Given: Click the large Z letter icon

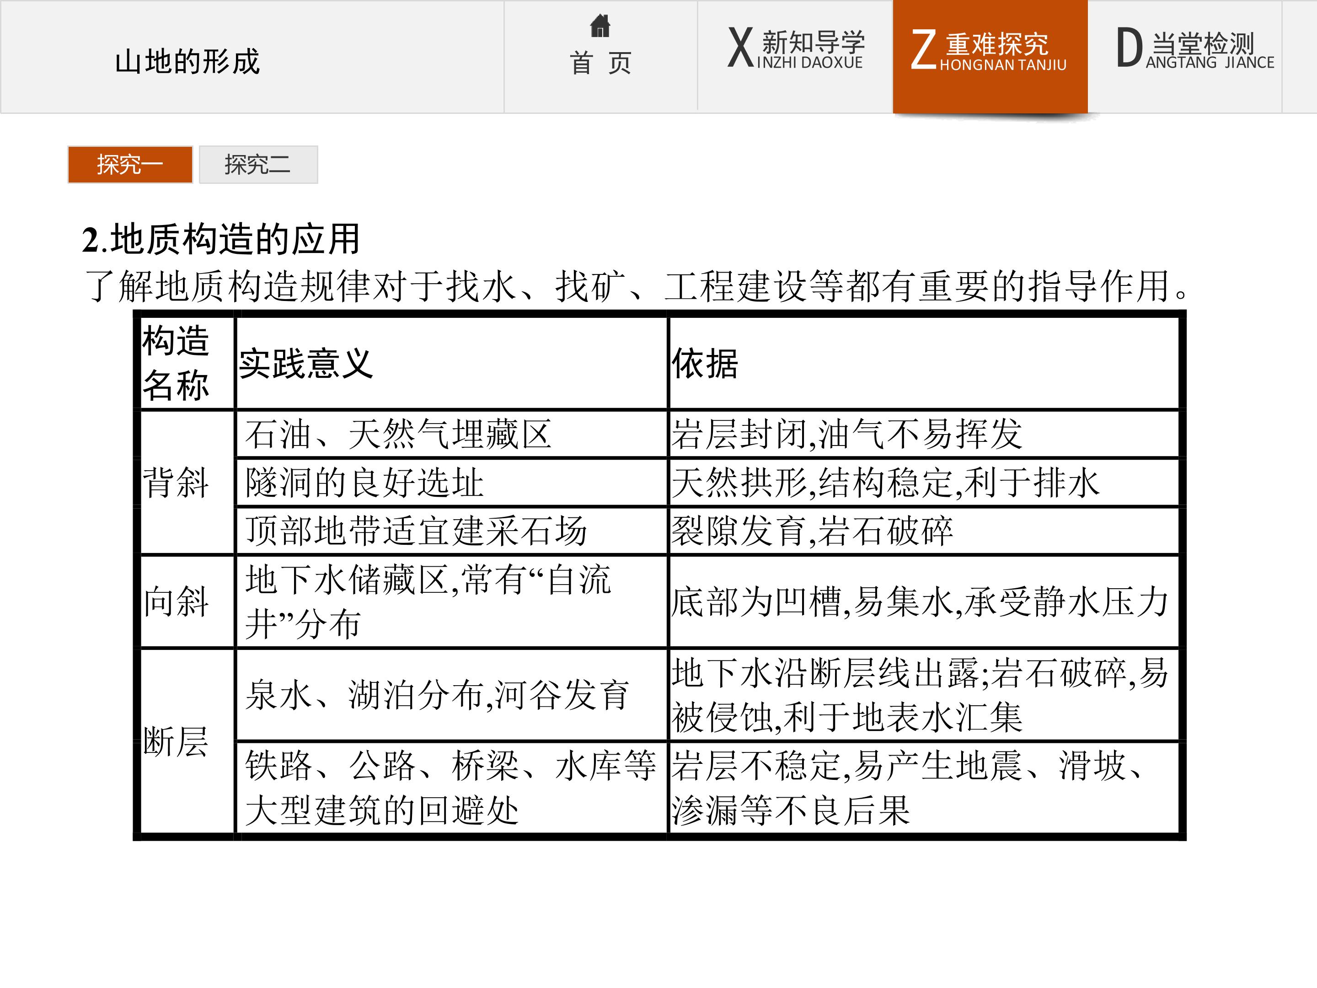Looking at the screenshot, I should 923,50.
